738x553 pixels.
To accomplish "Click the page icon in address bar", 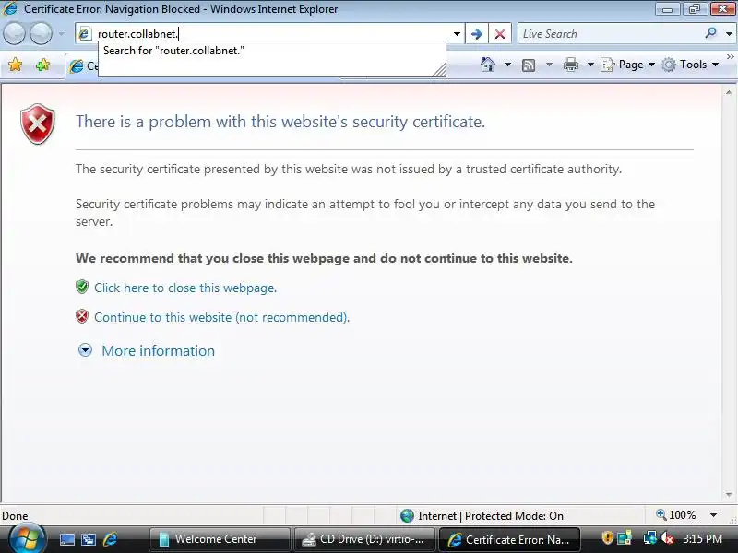I will pos(85,34).
